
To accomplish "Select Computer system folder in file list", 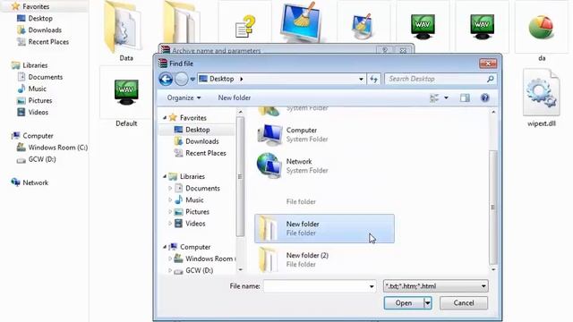I will pos(324,135).
